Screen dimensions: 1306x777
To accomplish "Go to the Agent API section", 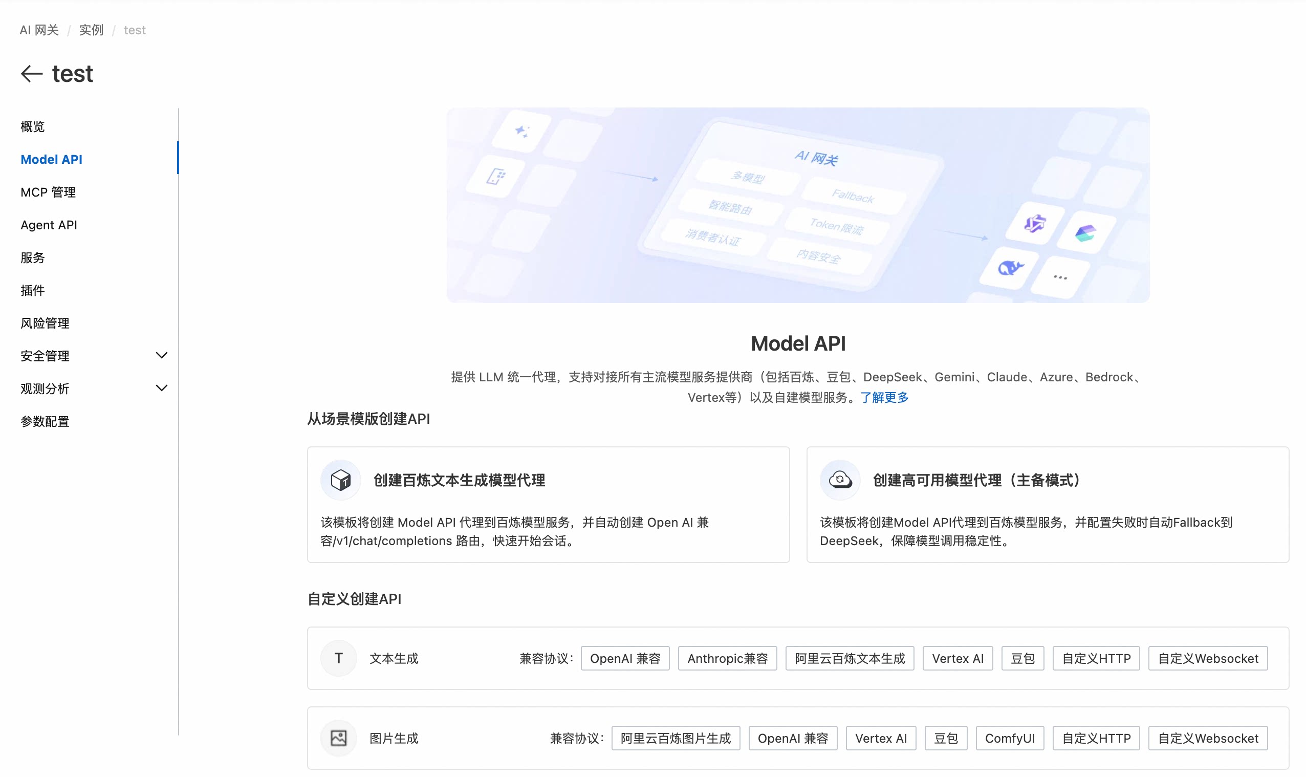I will [x=49, y=225].
